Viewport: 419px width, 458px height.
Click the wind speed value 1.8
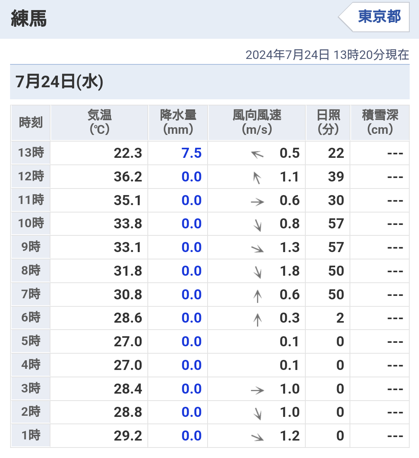289,271
